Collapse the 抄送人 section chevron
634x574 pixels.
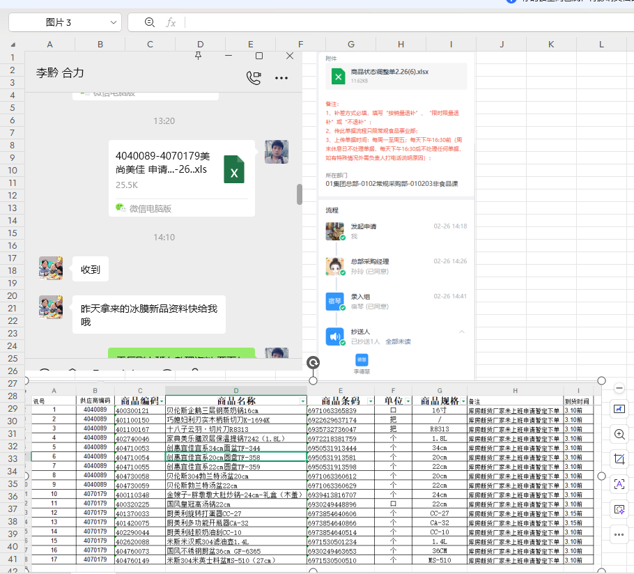(461, 332)
